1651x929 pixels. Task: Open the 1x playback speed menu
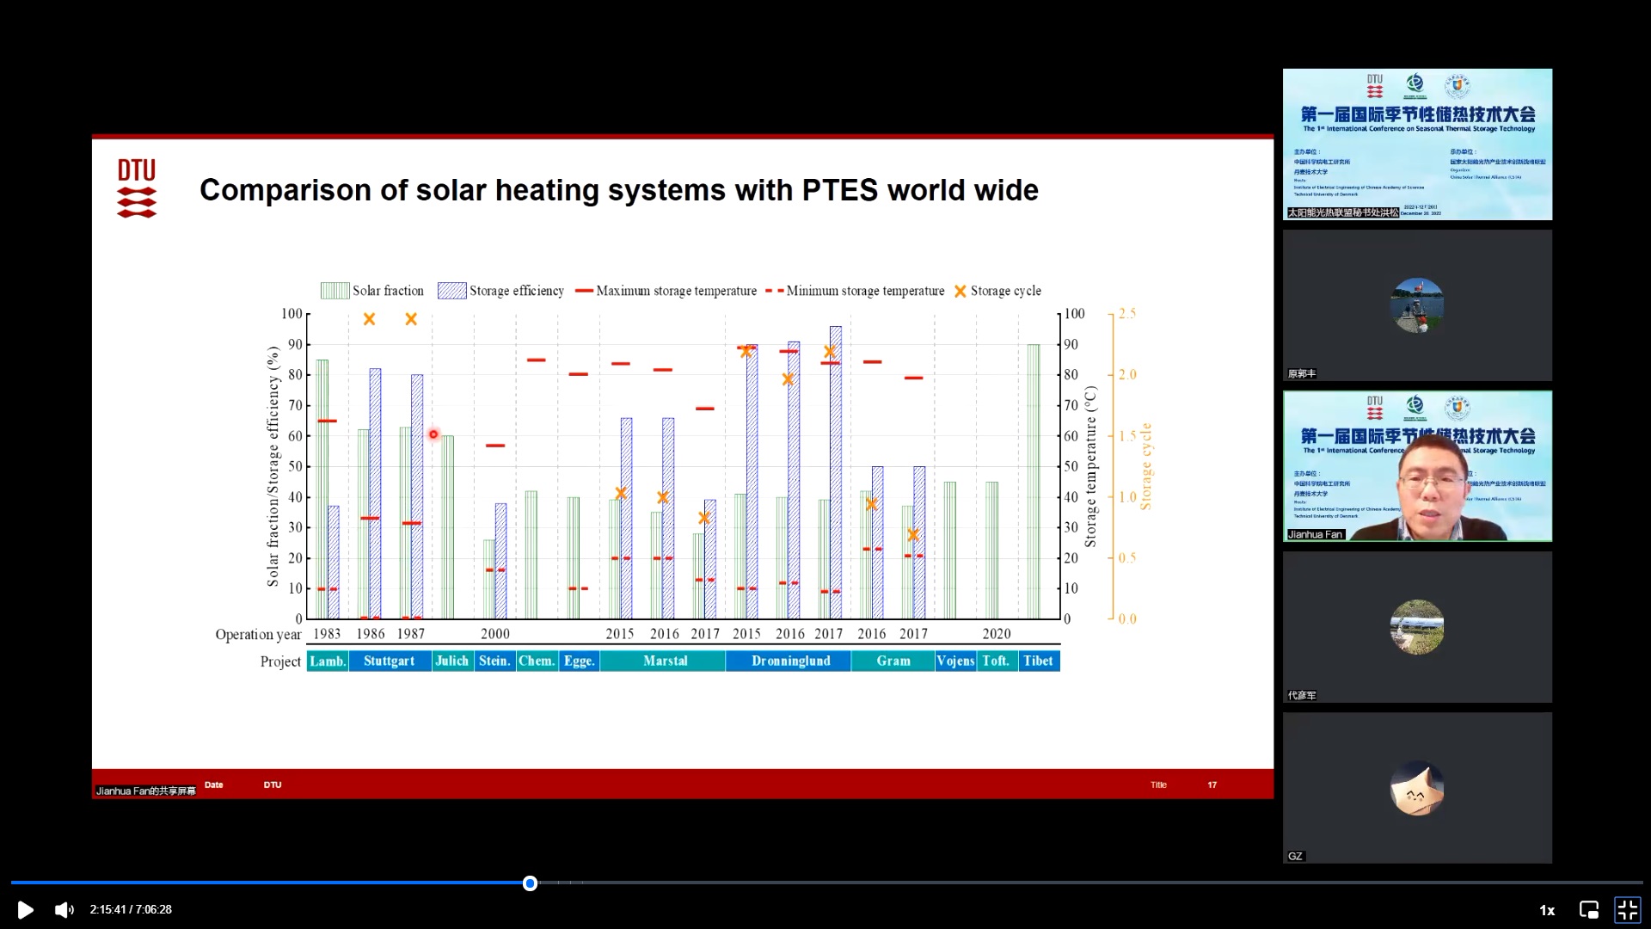coord(1546,910)
